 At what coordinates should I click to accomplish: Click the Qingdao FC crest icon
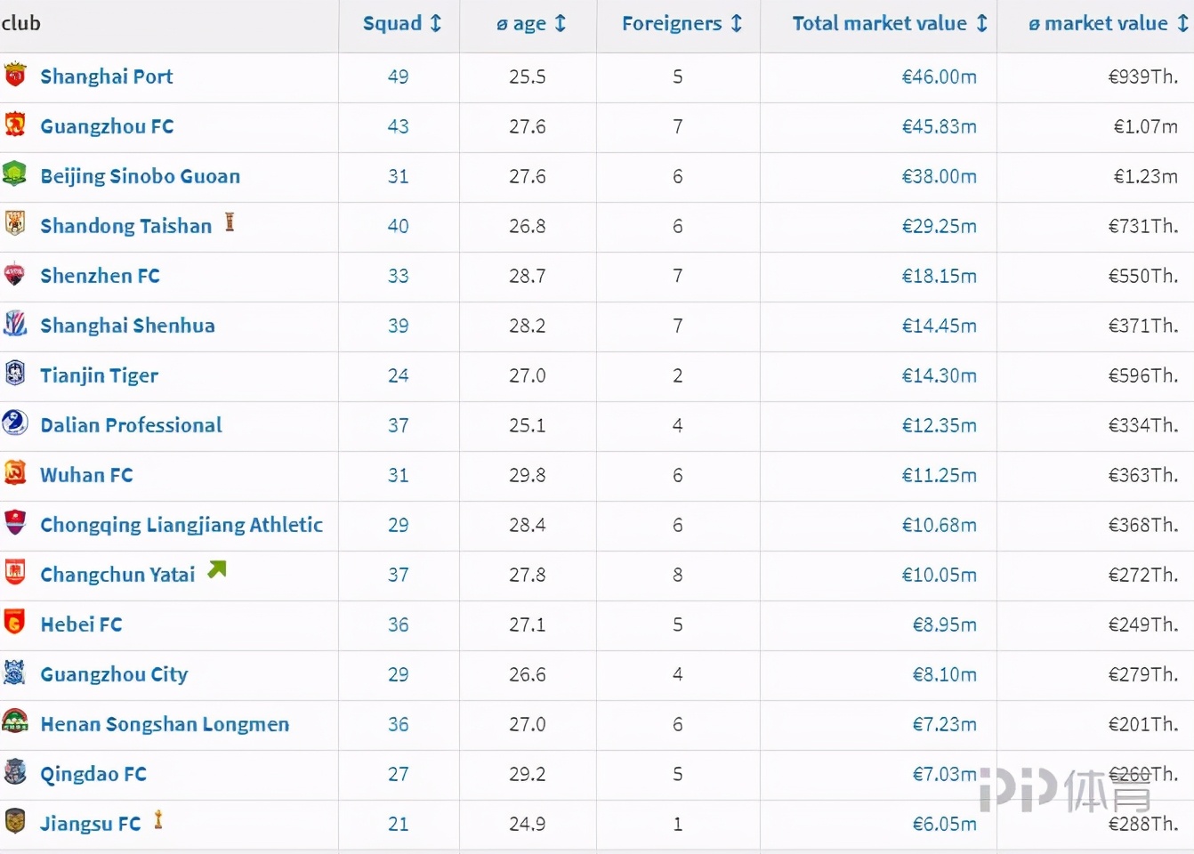pos(15,771)
